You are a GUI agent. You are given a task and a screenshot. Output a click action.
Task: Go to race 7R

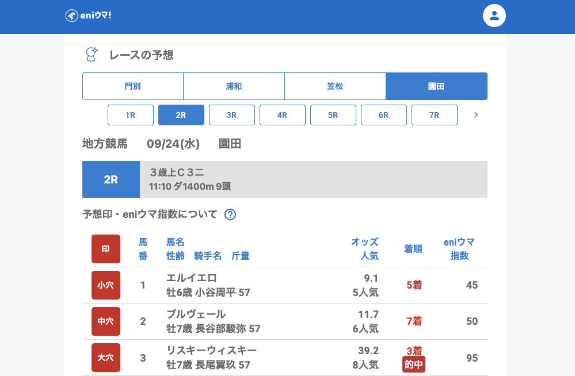(435, 115)
